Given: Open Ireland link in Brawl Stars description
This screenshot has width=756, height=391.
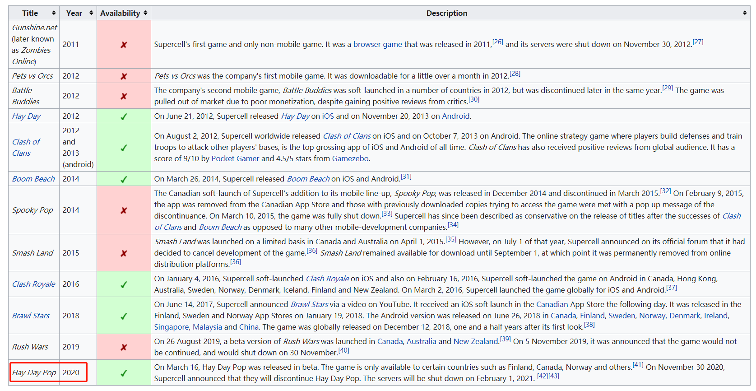Looking at the screenshot, I should coord(716,316).
